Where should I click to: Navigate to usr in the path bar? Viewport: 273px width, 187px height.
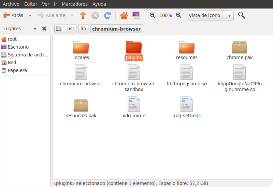click(x=71, y=29)
